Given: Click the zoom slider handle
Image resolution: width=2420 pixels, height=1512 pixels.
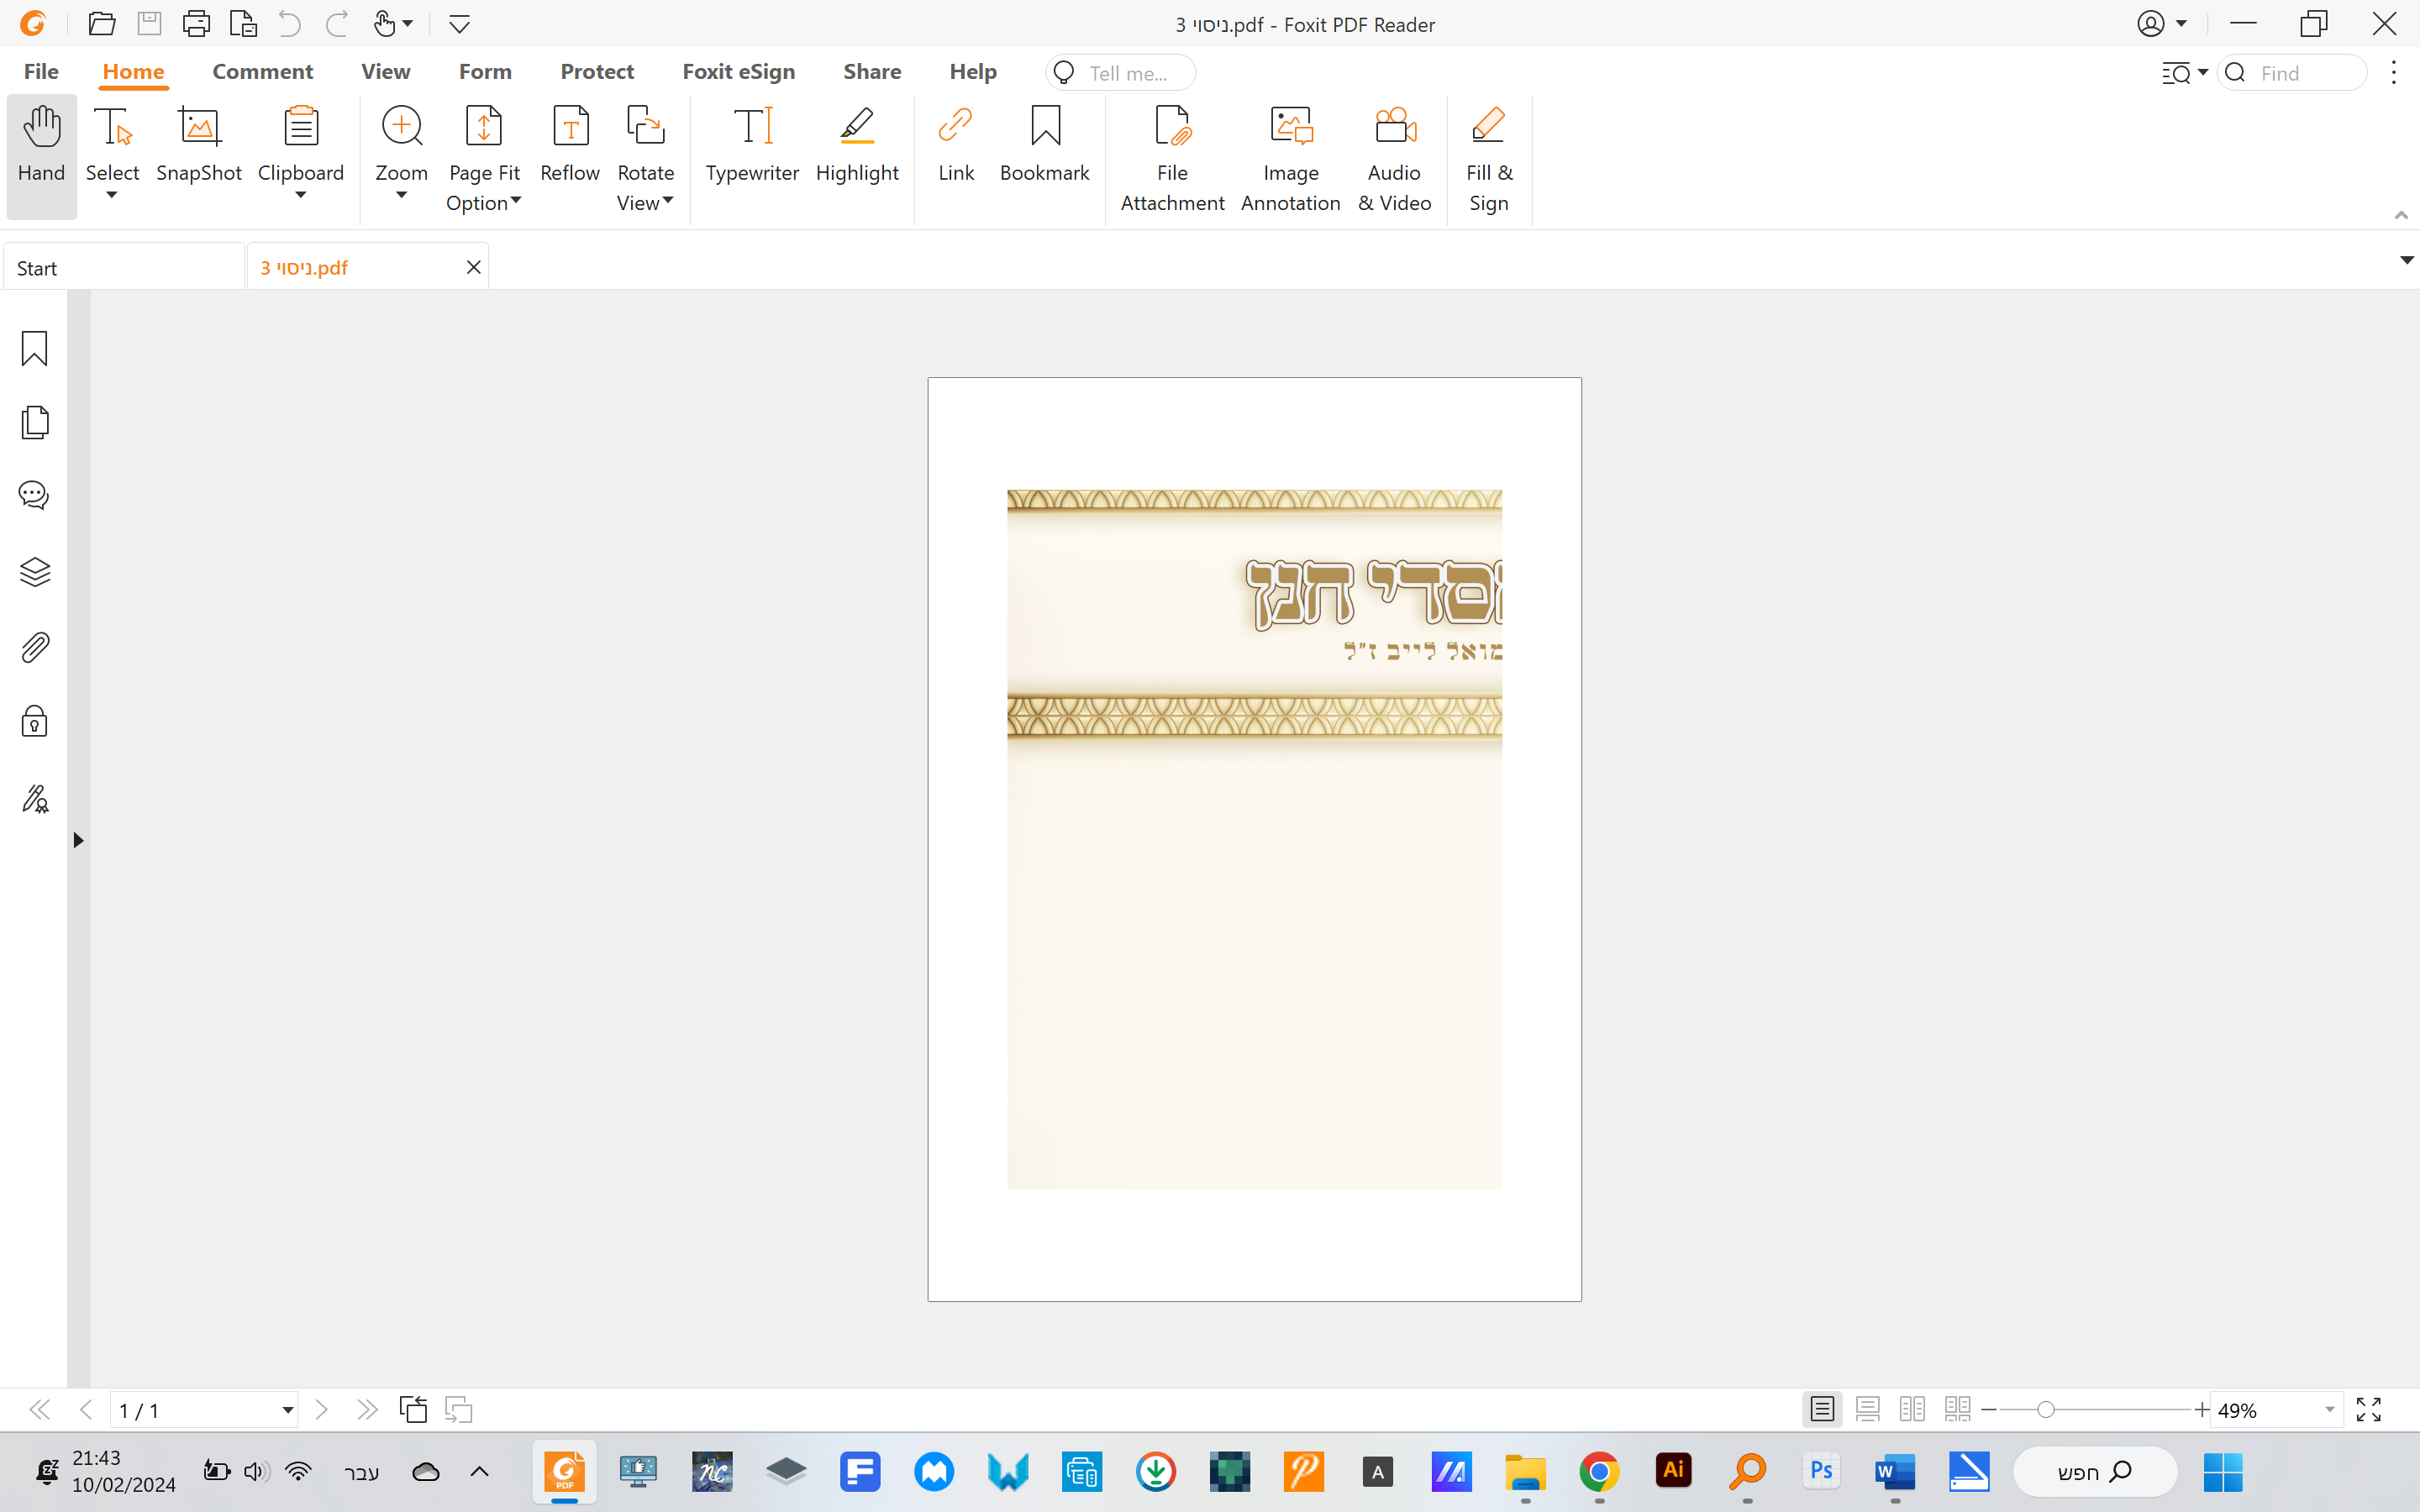Looking at the screenshot, I should (x=2046, y=1410).
